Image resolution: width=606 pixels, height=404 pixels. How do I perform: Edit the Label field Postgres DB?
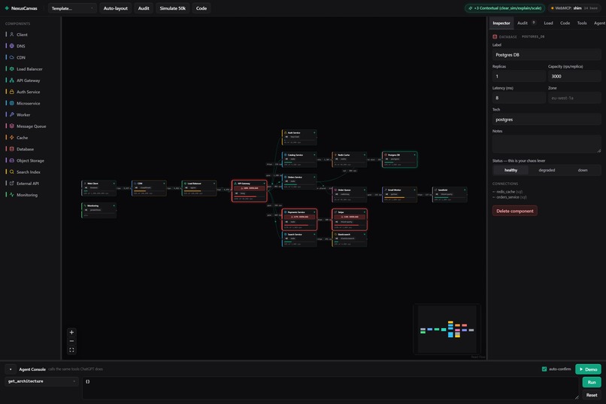[547, 55]
